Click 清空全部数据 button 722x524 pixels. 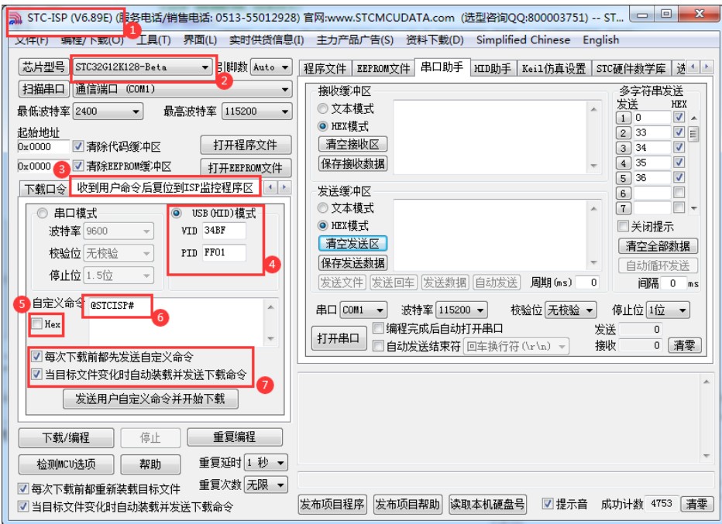[x=658, y=245]
